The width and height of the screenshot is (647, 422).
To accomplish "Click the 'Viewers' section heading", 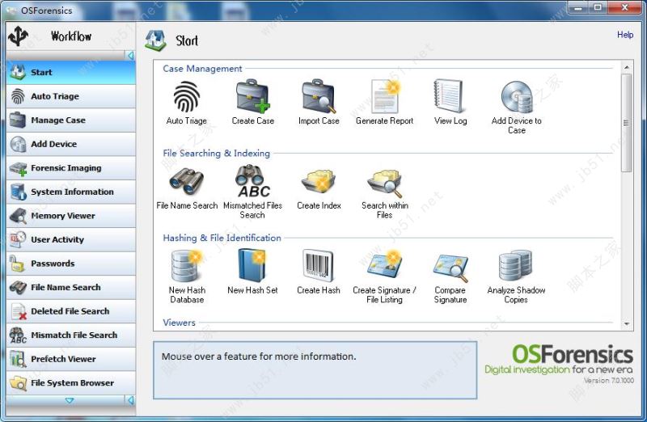I will [179, 323].
